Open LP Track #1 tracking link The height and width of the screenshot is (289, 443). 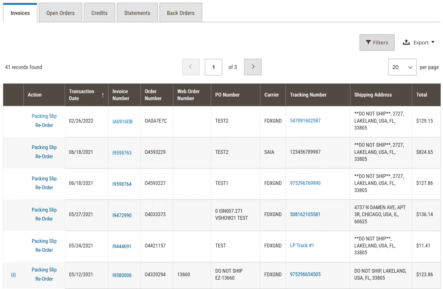tap(302, 245)
